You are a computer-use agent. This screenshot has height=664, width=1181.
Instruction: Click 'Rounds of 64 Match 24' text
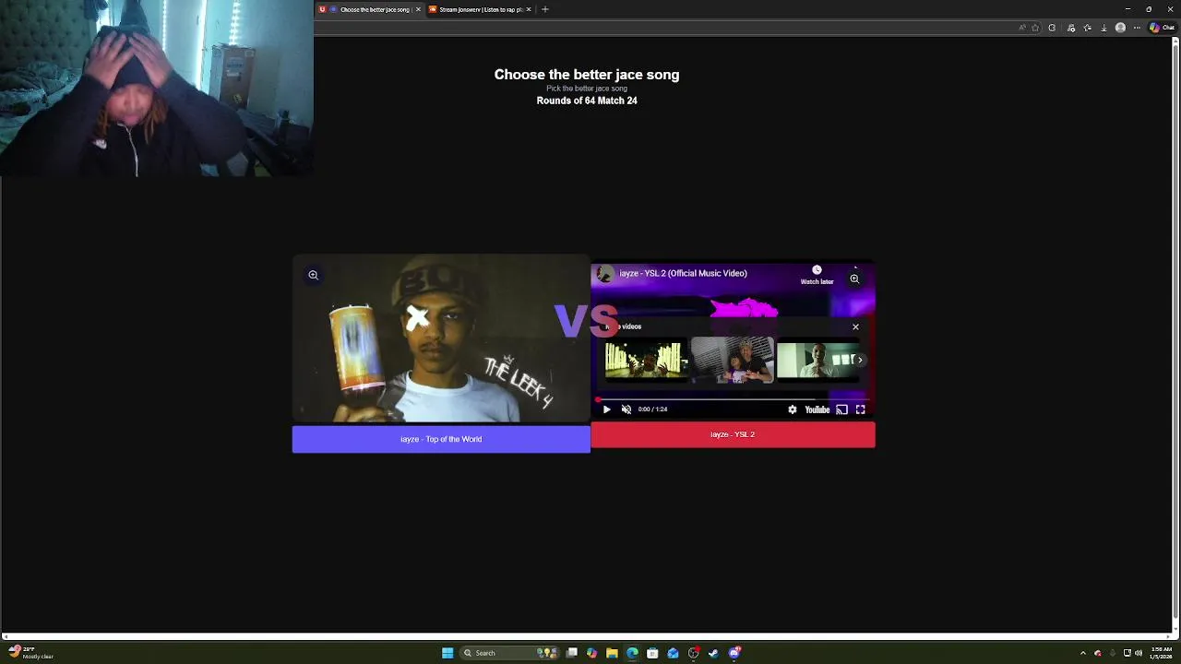click(x=587, y=101)
